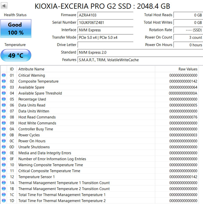The image size is (203, 204).
Task: Click the status orb for Media and Data Integrity Errors
Action: point(4,153)
